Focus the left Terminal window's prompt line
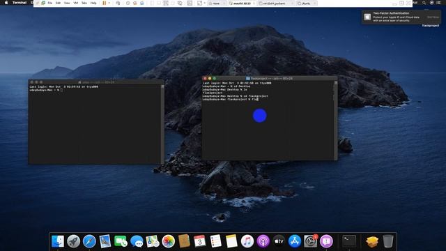The height and width of the screenshot is (251, 446). click(x=45, y=90)
